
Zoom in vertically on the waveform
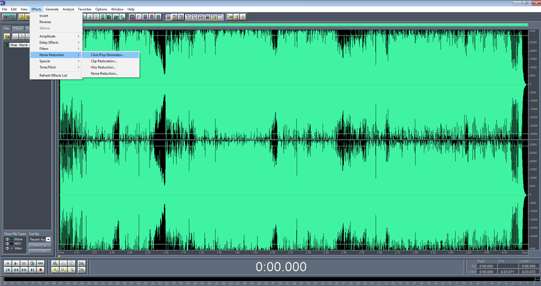click(82, 263)
